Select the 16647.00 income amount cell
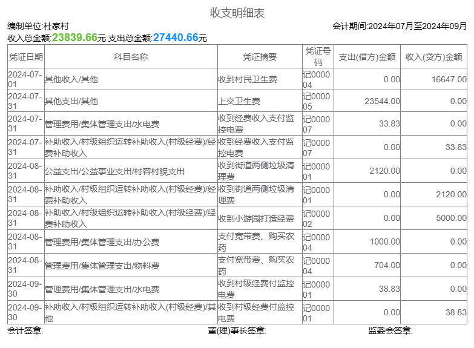The width and height of the screenshot is (474, 348). 449,79
